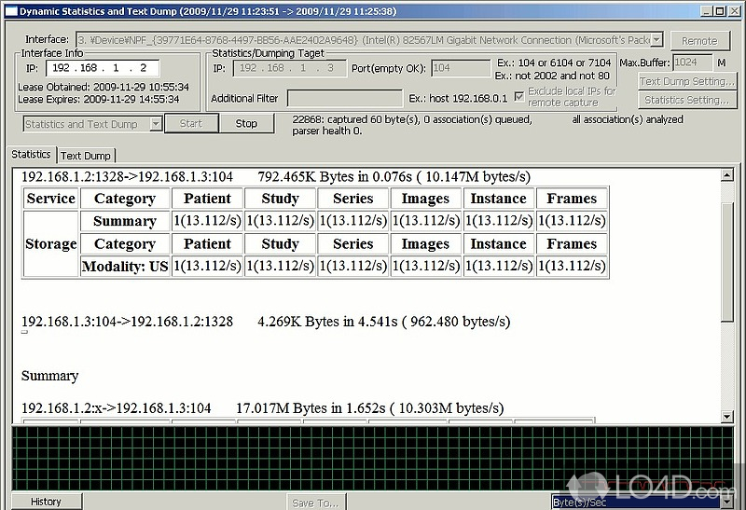Click the Interface Info IP address field
The image size is (746, 510).
(x=101, y=68)
